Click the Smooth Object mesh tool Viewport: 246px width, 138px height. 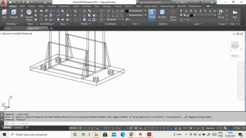[29, 15]
